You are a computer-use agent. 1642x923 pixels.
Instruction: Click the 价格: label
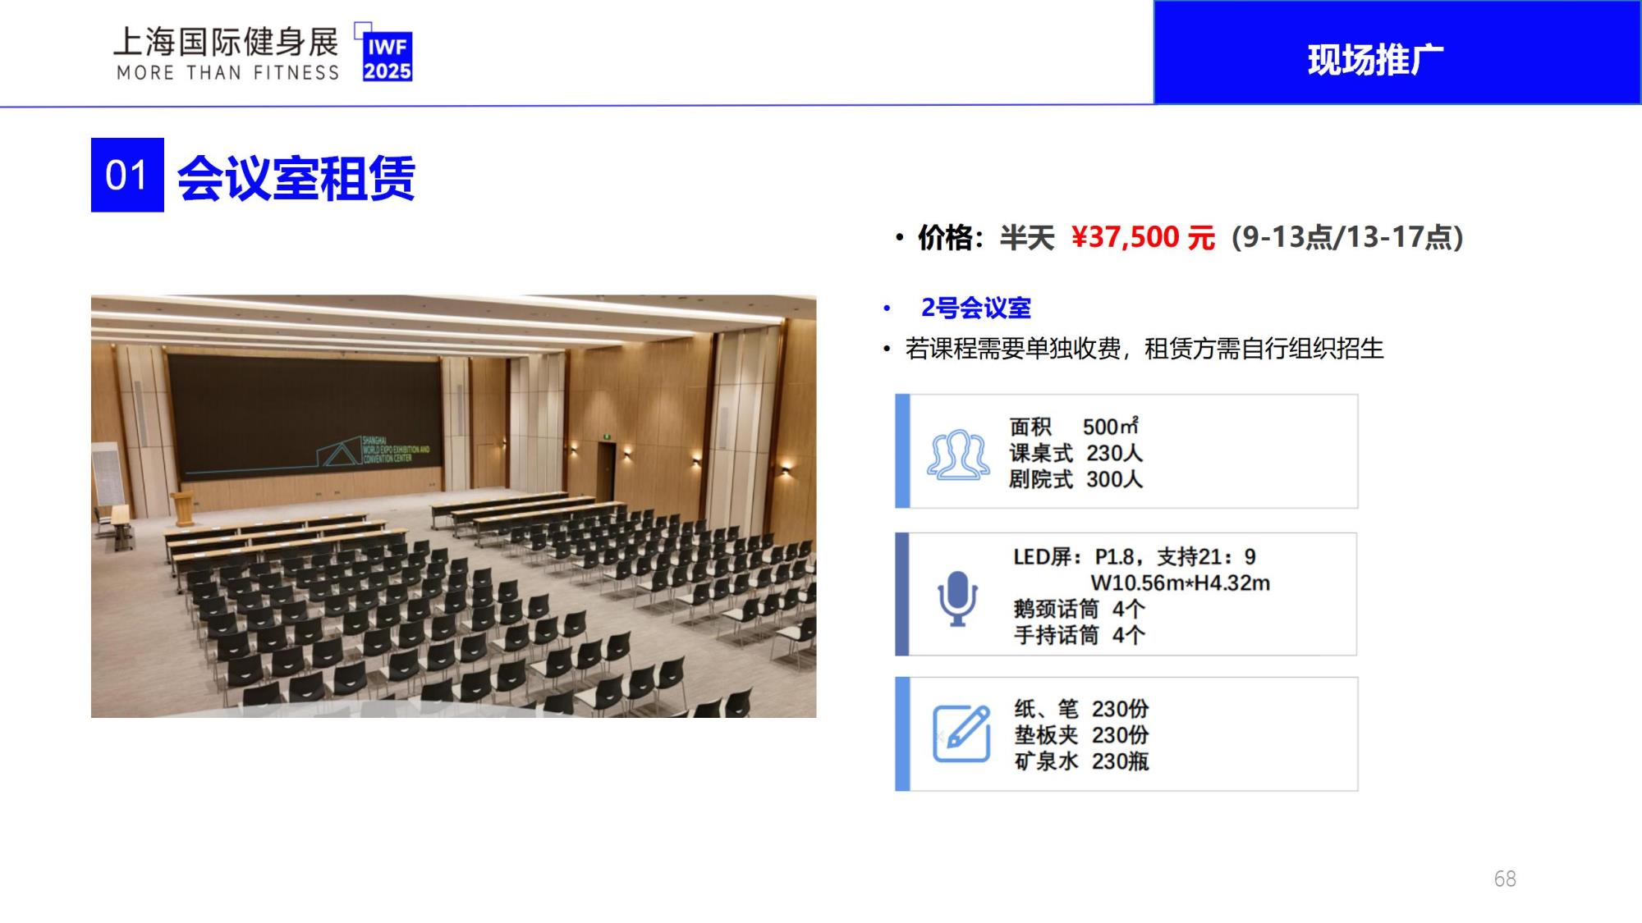(x=951, y=237)
